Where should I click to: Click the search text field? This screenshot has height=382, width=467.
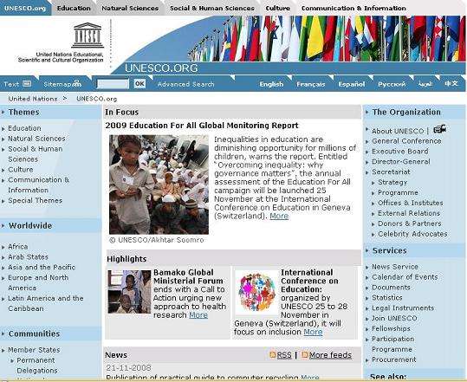[x=113, y=84]
